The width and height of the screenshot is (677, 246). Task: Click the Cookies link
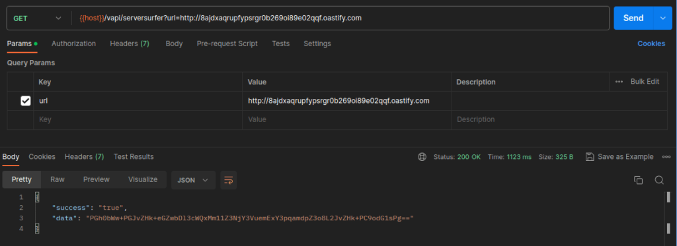point(651,44)
